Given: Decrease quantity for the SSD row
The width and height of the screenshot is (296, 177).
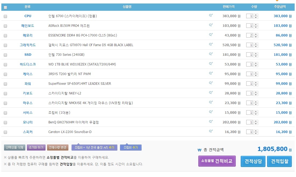Looking at the screenshot, I should [x=256, y=56].
